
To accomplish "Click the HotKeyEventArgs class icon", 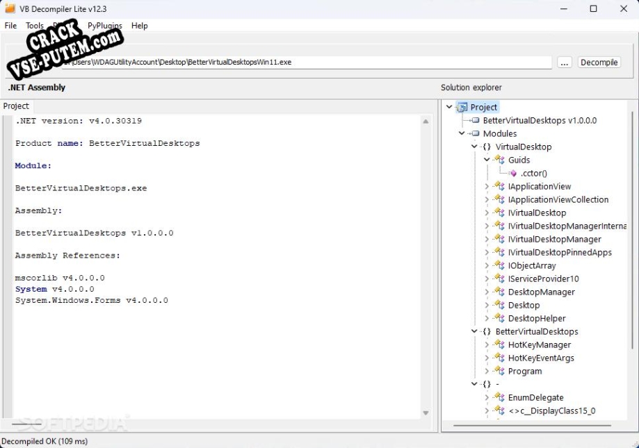I will point(500,358).
